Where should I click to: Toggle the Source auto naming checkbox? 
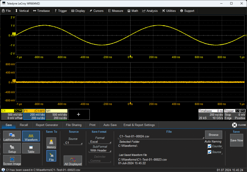pos(209,152)
